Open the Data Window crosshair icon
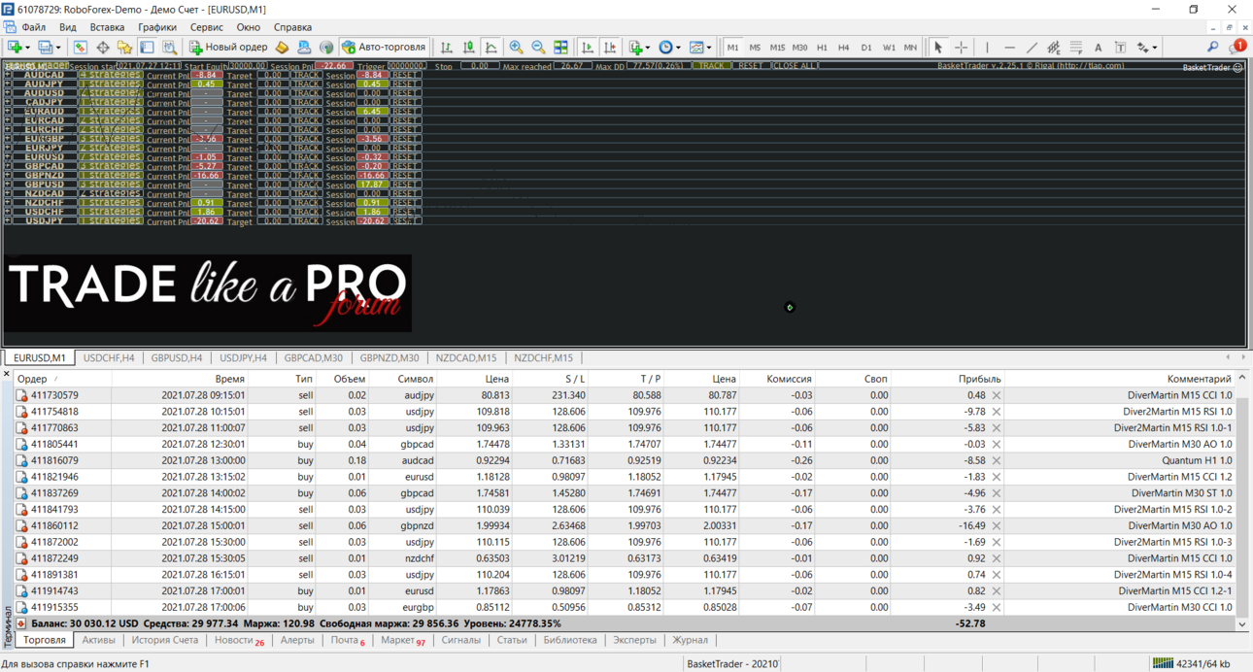This screenshot has height=672, width=1253. coord(102,47)
